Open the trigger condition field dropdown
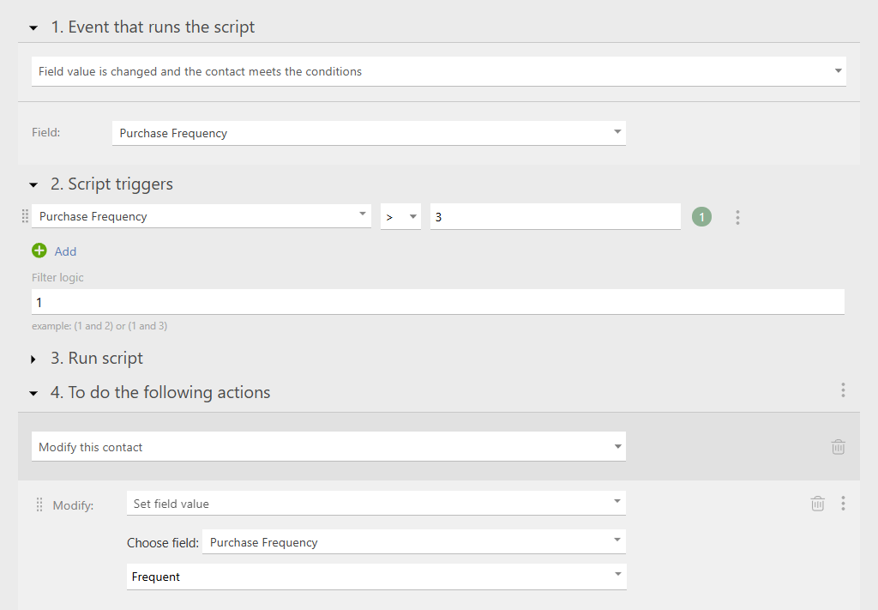This screenshot has height=610, width=878. tap(201, 216)
